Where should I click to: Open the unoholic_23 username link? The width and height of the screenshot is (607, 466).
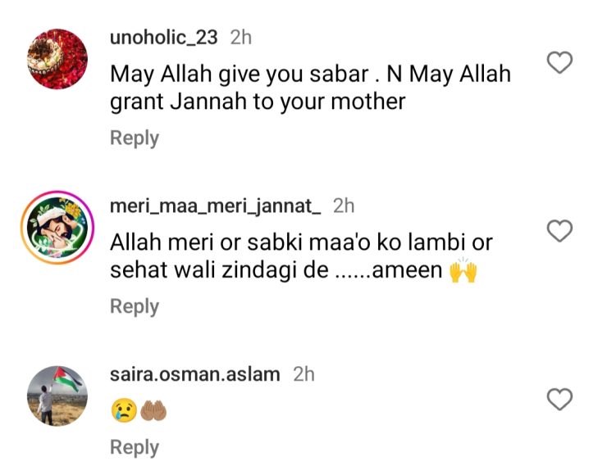[x=165, y=38]
